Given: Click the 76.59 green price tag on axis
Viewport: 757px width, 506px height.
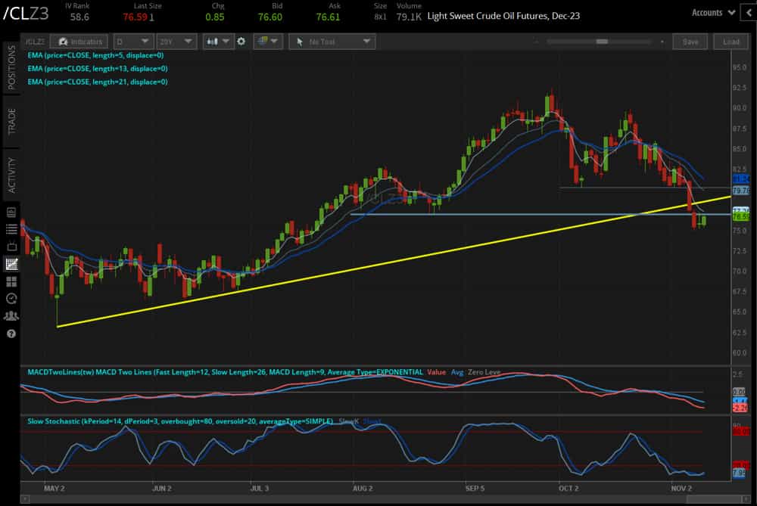Looking at the screenshot, I should [x=740, y=217].
